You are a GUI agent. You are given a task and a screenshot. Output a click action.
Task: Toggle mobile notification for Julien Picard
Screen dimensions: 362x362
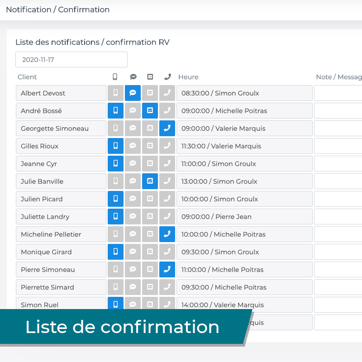tap(115, 199)
